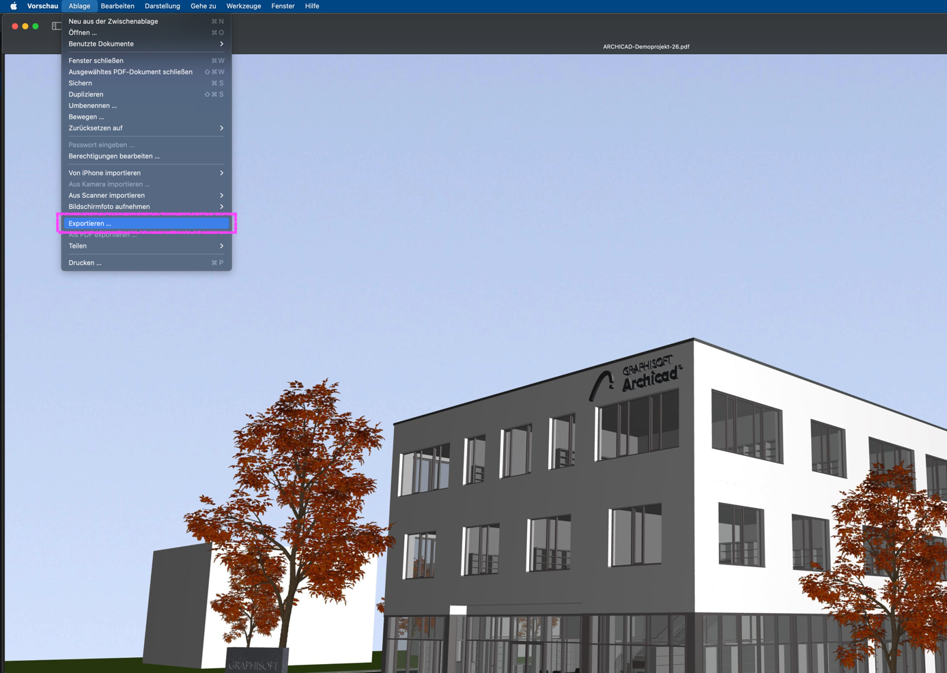Choose Berechtigungen bearbeiten …
947x673 pixels.
pos(146,156)
